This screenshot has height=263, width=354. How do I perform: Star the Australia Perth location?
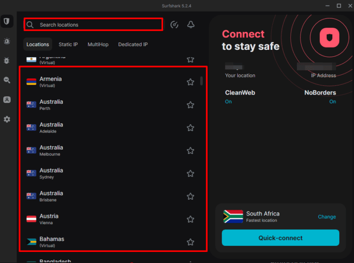pyautogui.click(x=190, y=105)
